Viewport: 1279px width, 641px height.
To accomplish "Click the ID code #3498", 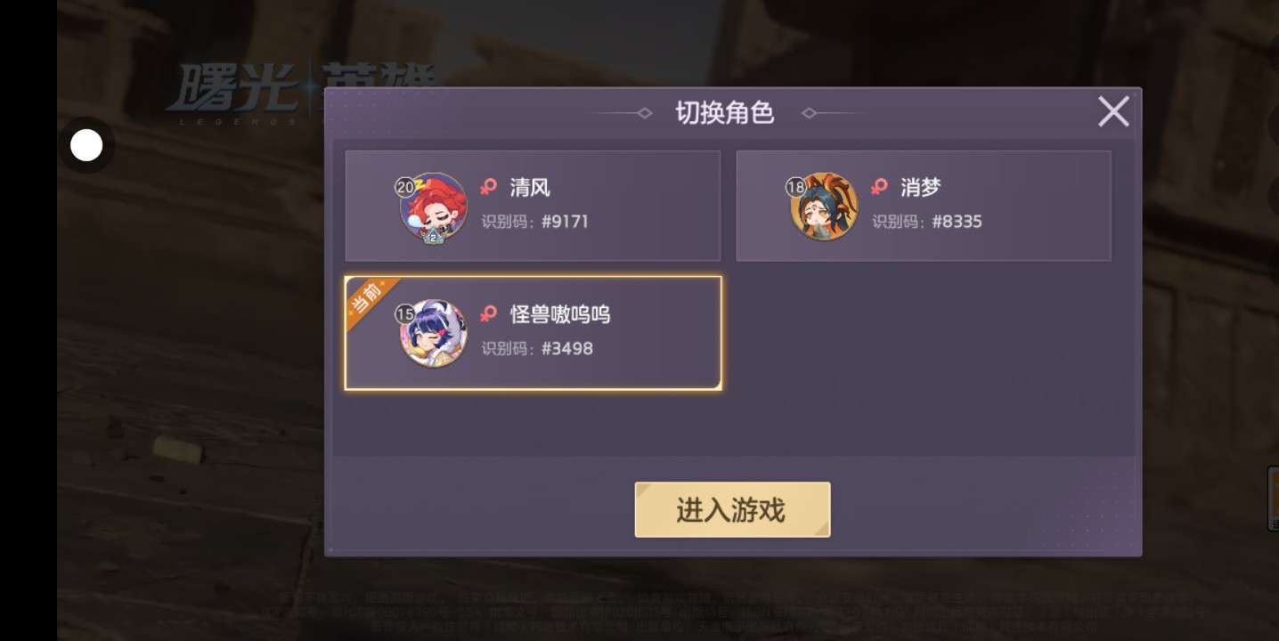I will [566, 349].
